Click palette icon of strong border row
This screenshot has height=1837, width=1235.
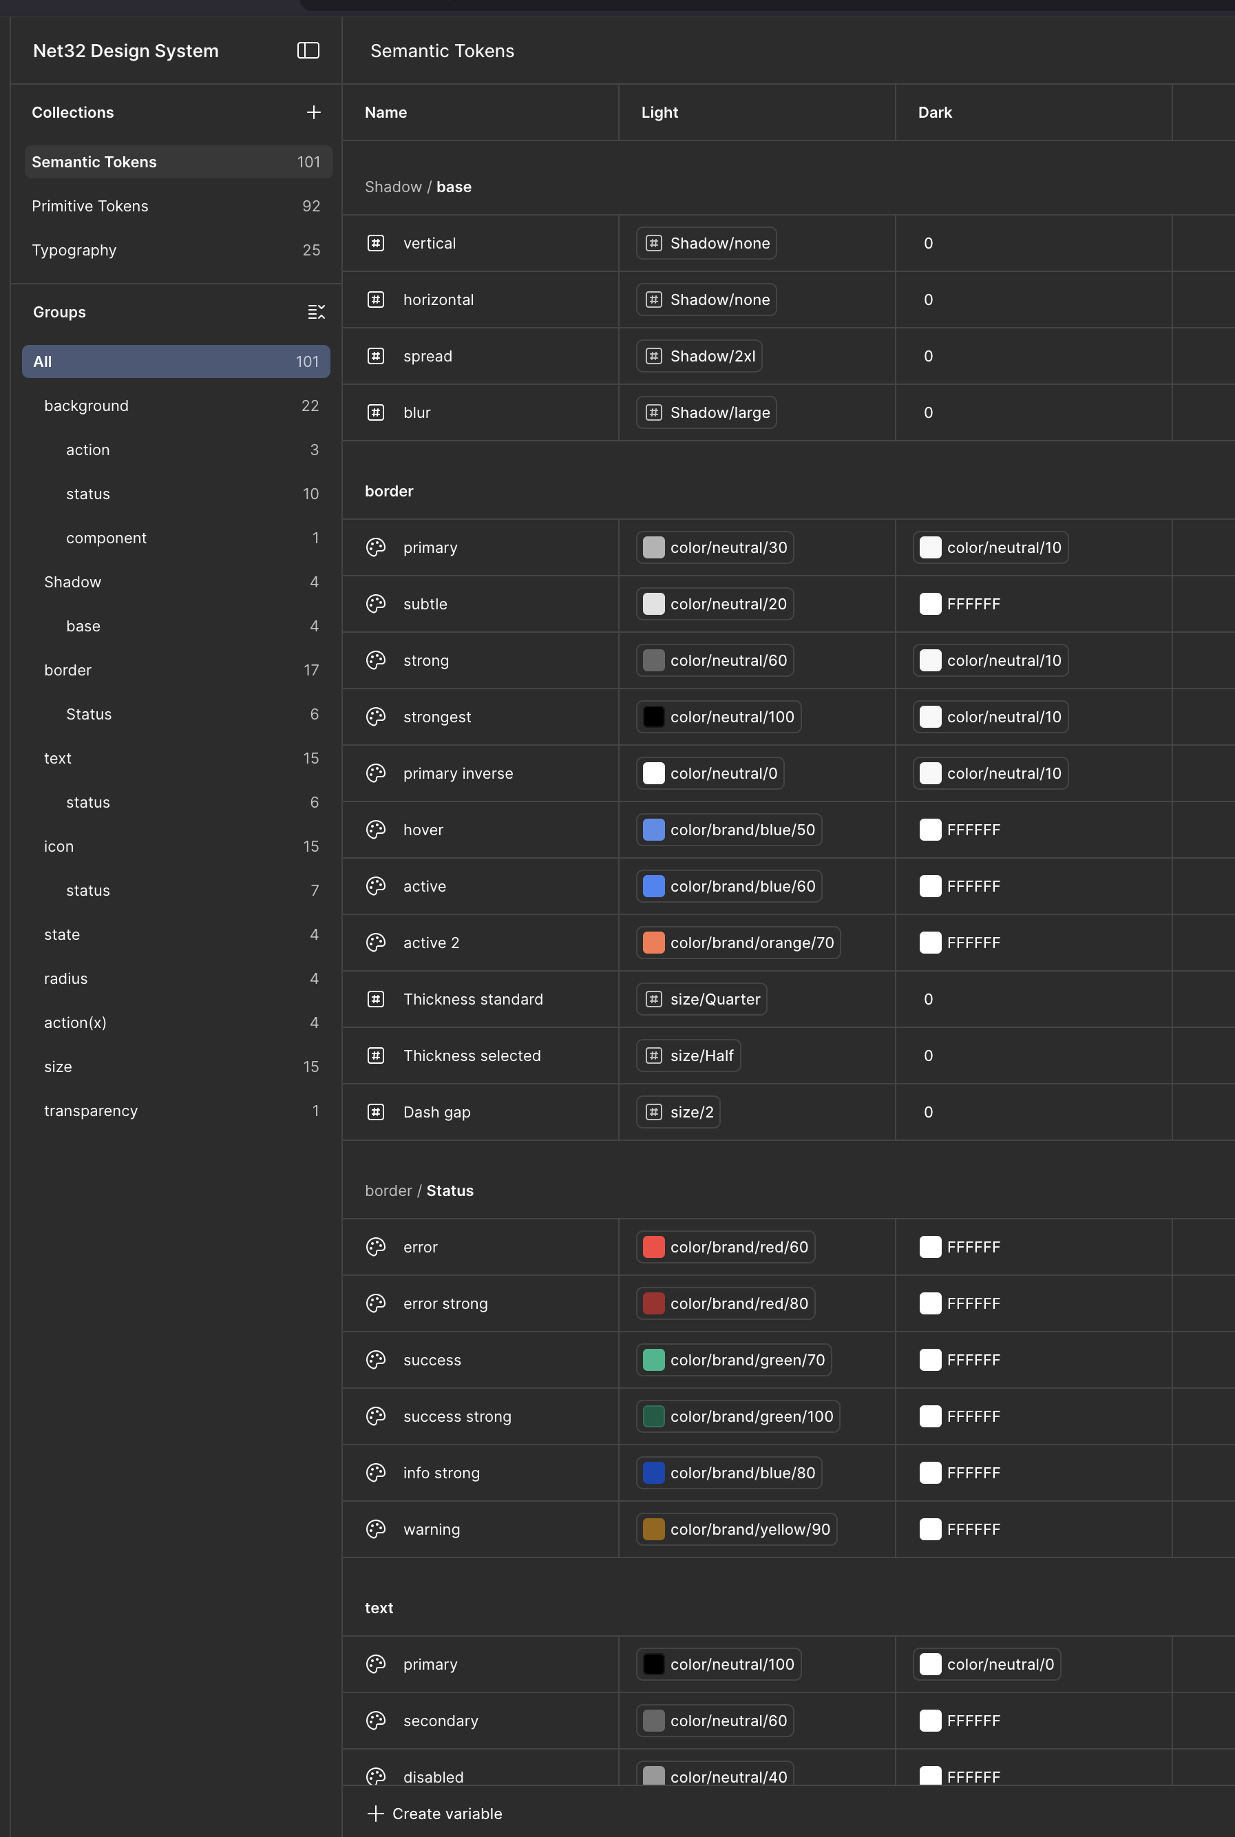tap(376, 660)
